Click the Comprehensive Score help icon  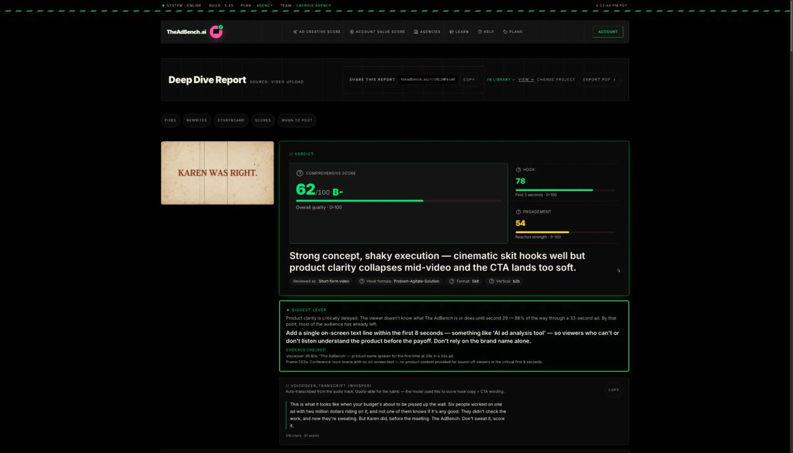pos(299,173)
